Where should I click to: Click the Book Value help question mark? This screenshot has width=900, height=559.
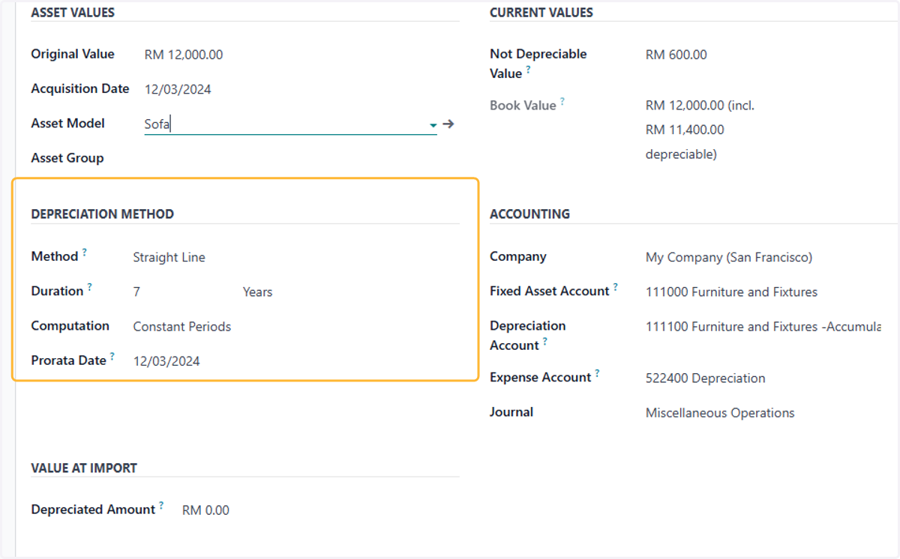tap(562, 101)
